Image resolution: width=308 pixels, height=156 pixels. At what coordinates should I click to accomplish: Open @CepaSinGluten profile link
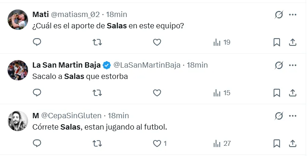point(71,116)
